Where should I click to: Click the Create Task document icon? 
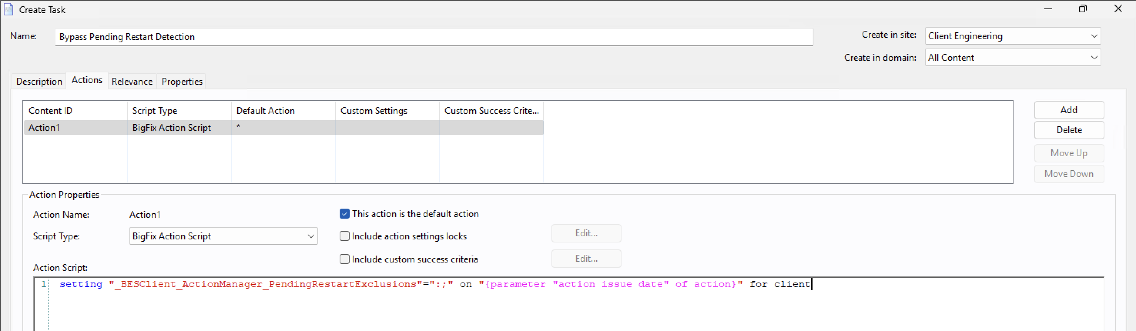(x=8, y=9)
